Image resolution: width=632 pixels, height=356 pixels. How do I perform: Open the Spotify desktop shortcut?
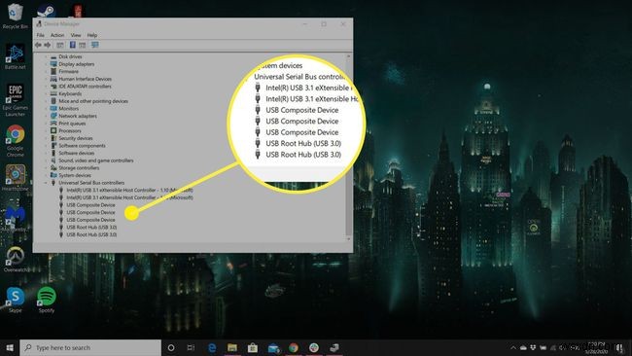[47, 300]
